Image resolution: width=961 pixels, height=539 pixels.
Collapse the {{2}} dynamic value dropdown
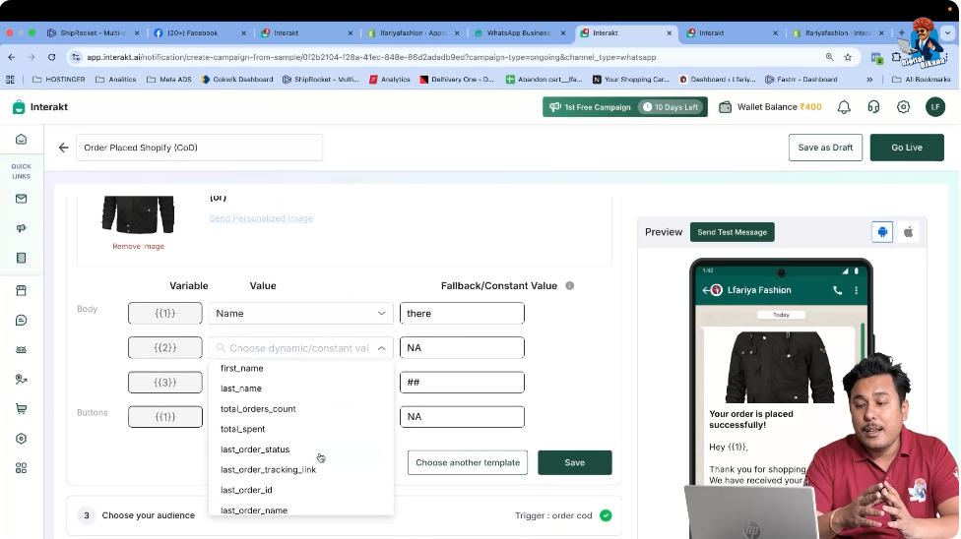pyautogui.click(x=381, y=348)
